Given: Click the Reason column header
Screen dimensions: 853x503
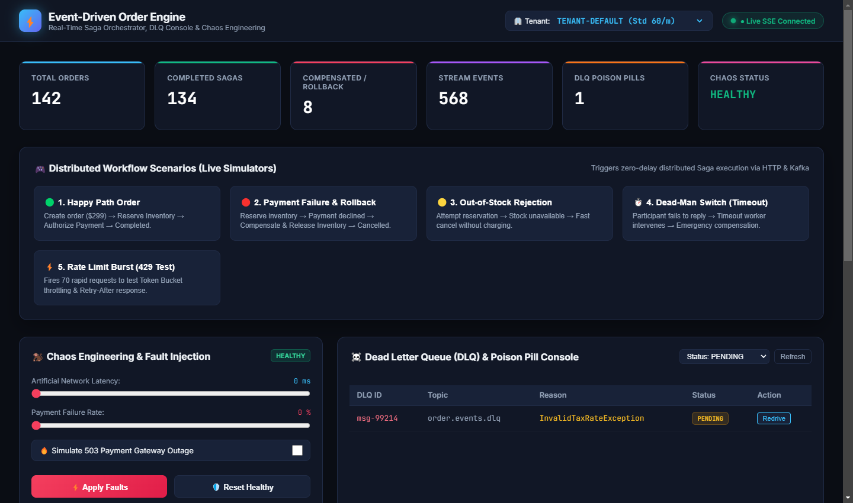Looking at the screenshot, I should tap(553, 395).
